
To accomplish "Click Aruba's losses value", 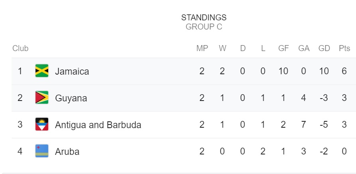I will coord(263,152).
